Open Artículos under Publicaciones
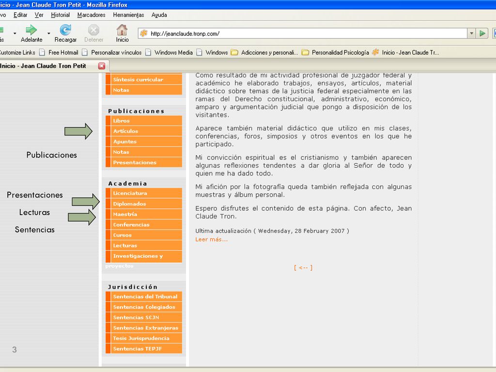The height and width of the screenshot is (372, 496). pos(144,131)
